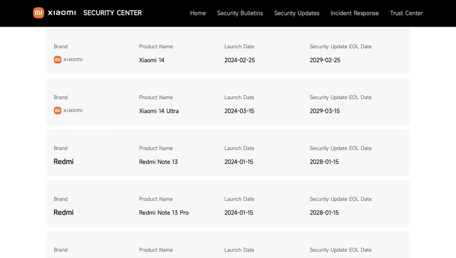The height and width of the screenshot is (258, 456).
Task: Navigate to Incident Response
Action: coord(355,13)
